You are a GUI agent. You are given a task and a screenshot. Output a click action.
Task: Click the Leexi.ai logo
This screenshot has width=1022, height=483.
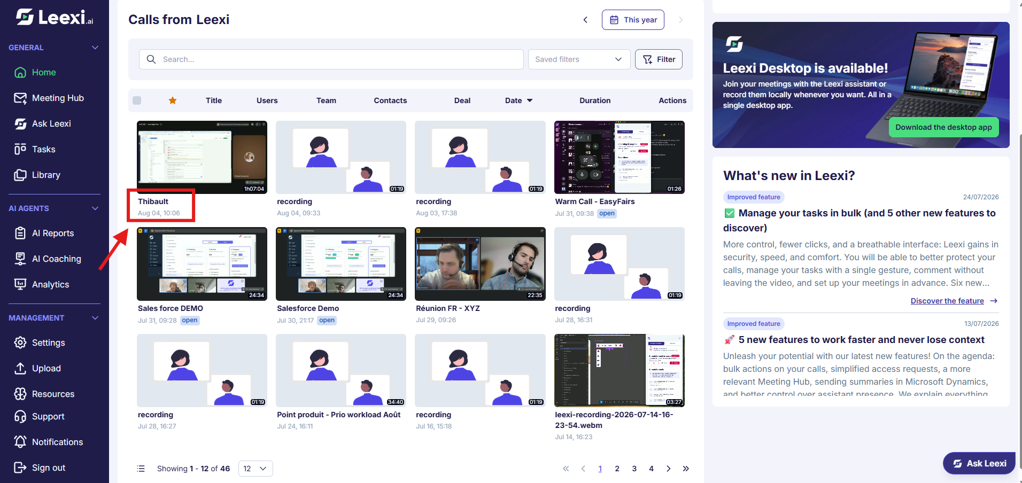coord(54,18)
